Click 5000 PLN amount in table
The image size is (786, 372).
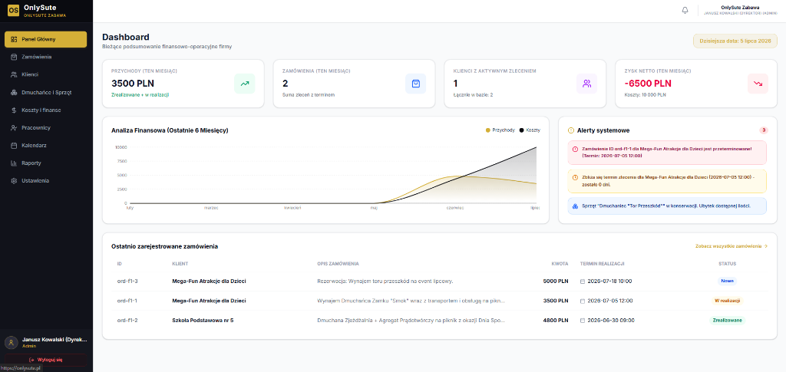556,281
